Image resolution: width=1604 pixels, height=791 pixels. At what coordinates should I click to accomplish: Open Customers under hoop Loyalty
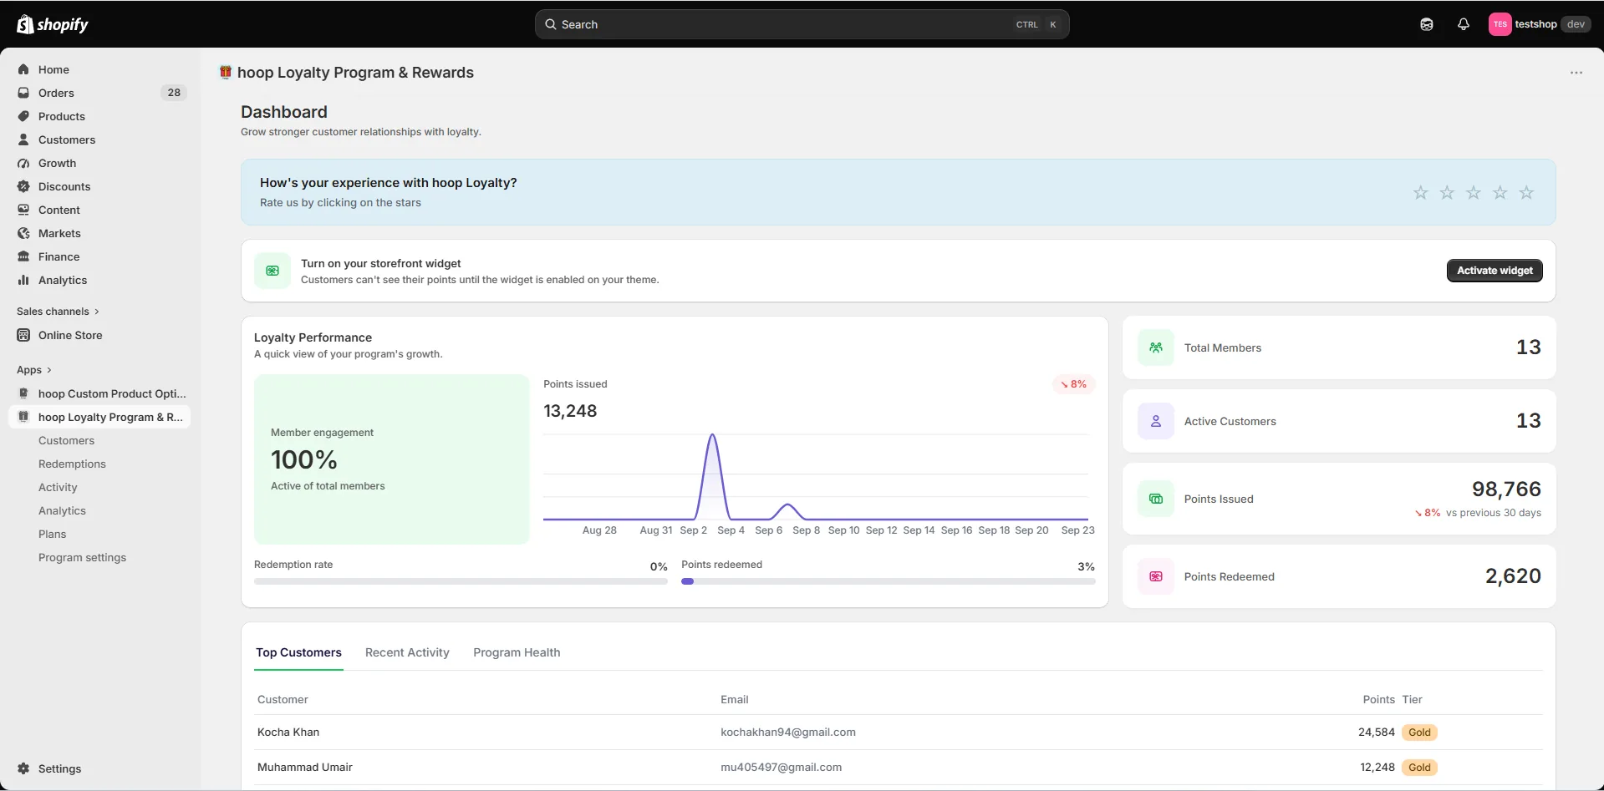(x=66, y=440)
